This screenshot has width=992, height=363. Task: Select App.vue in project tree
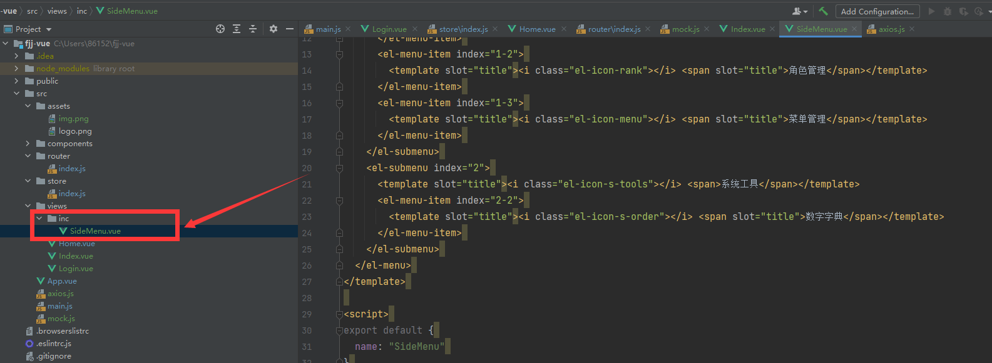tap(57, 281)
